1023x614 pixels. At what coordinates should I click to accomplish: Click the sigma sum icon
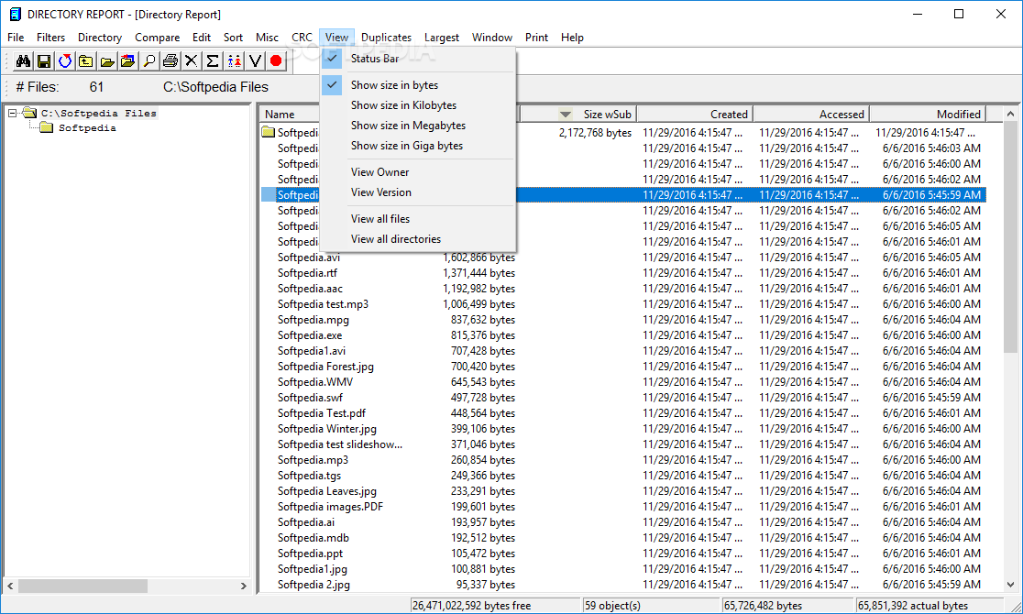pos(212,61)
